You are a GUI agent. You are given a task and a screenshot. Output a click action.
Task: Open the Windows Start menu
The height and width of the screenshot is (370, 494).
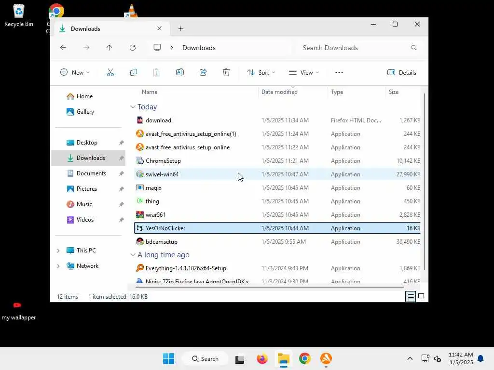[x=168, y=358]
